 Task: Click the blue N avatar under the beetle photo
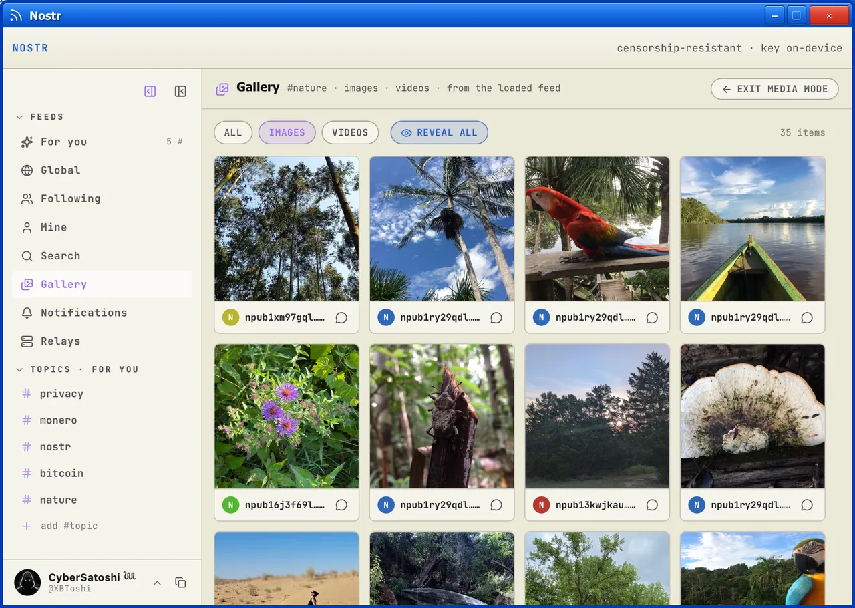[386, 505]
